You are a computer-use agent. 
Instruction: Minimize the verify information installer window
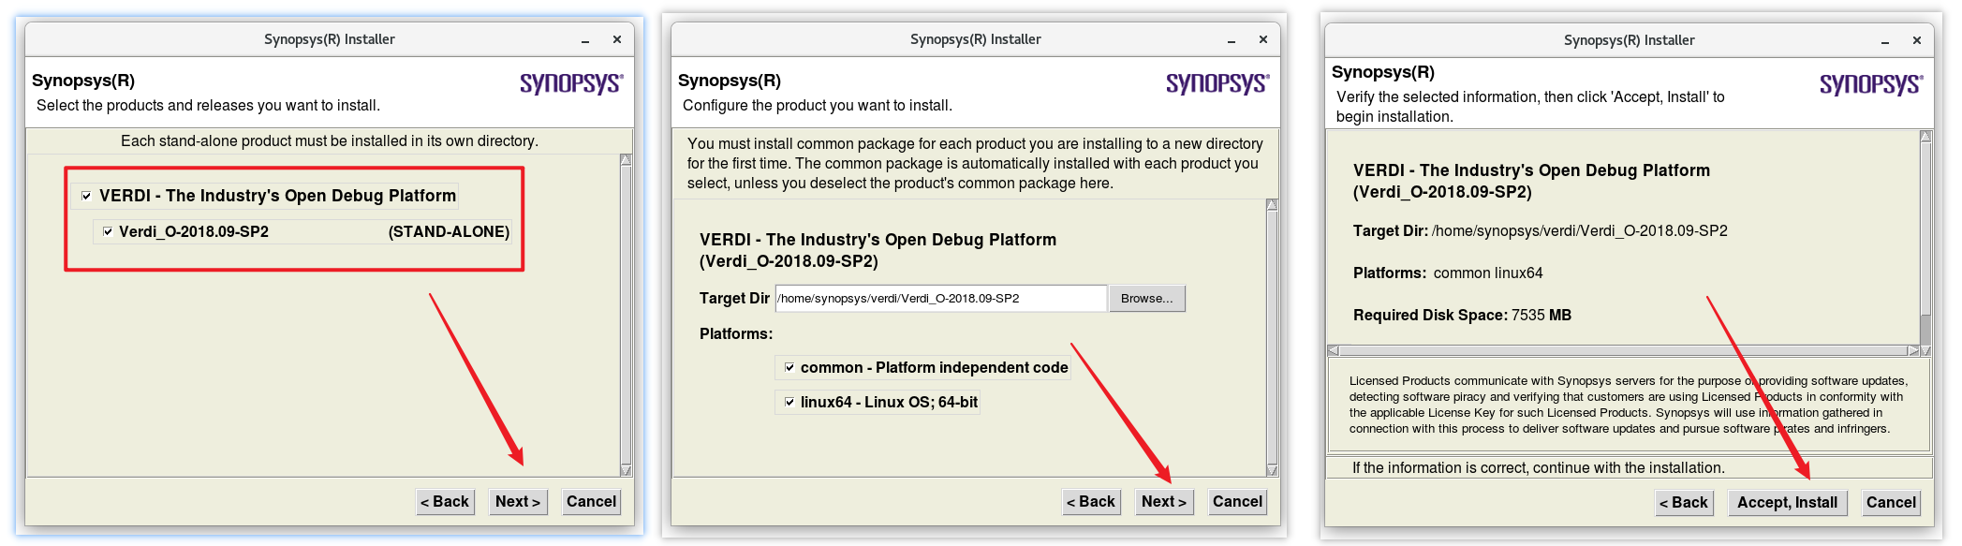point(1885,41)
